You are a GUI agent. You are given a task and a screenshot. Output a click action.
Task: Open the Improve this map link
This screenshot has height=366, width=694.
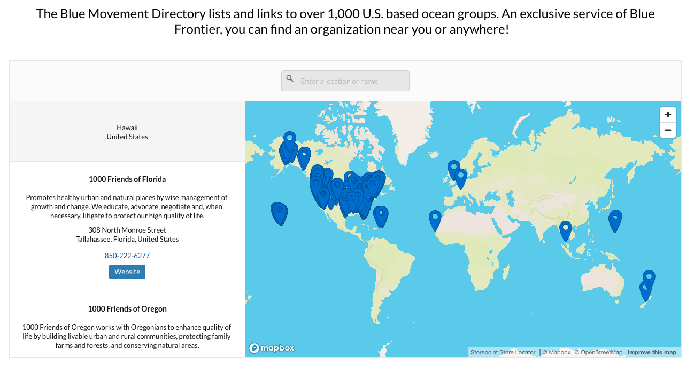[x=652, y=352]
